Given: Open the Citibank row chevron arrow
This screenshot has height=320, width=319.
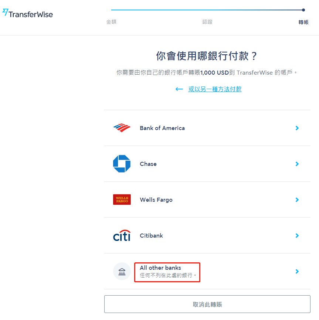Looking at the screenshot, I should [x=297, y=235].
